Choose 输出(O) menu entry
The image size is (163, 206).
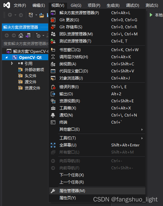coord(97,94)
